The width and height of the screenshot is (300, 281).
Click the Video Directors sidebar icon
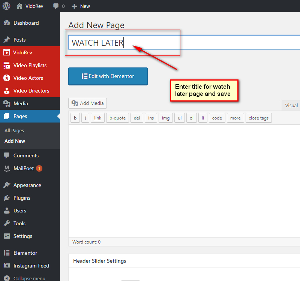click(x=7, y=91)
